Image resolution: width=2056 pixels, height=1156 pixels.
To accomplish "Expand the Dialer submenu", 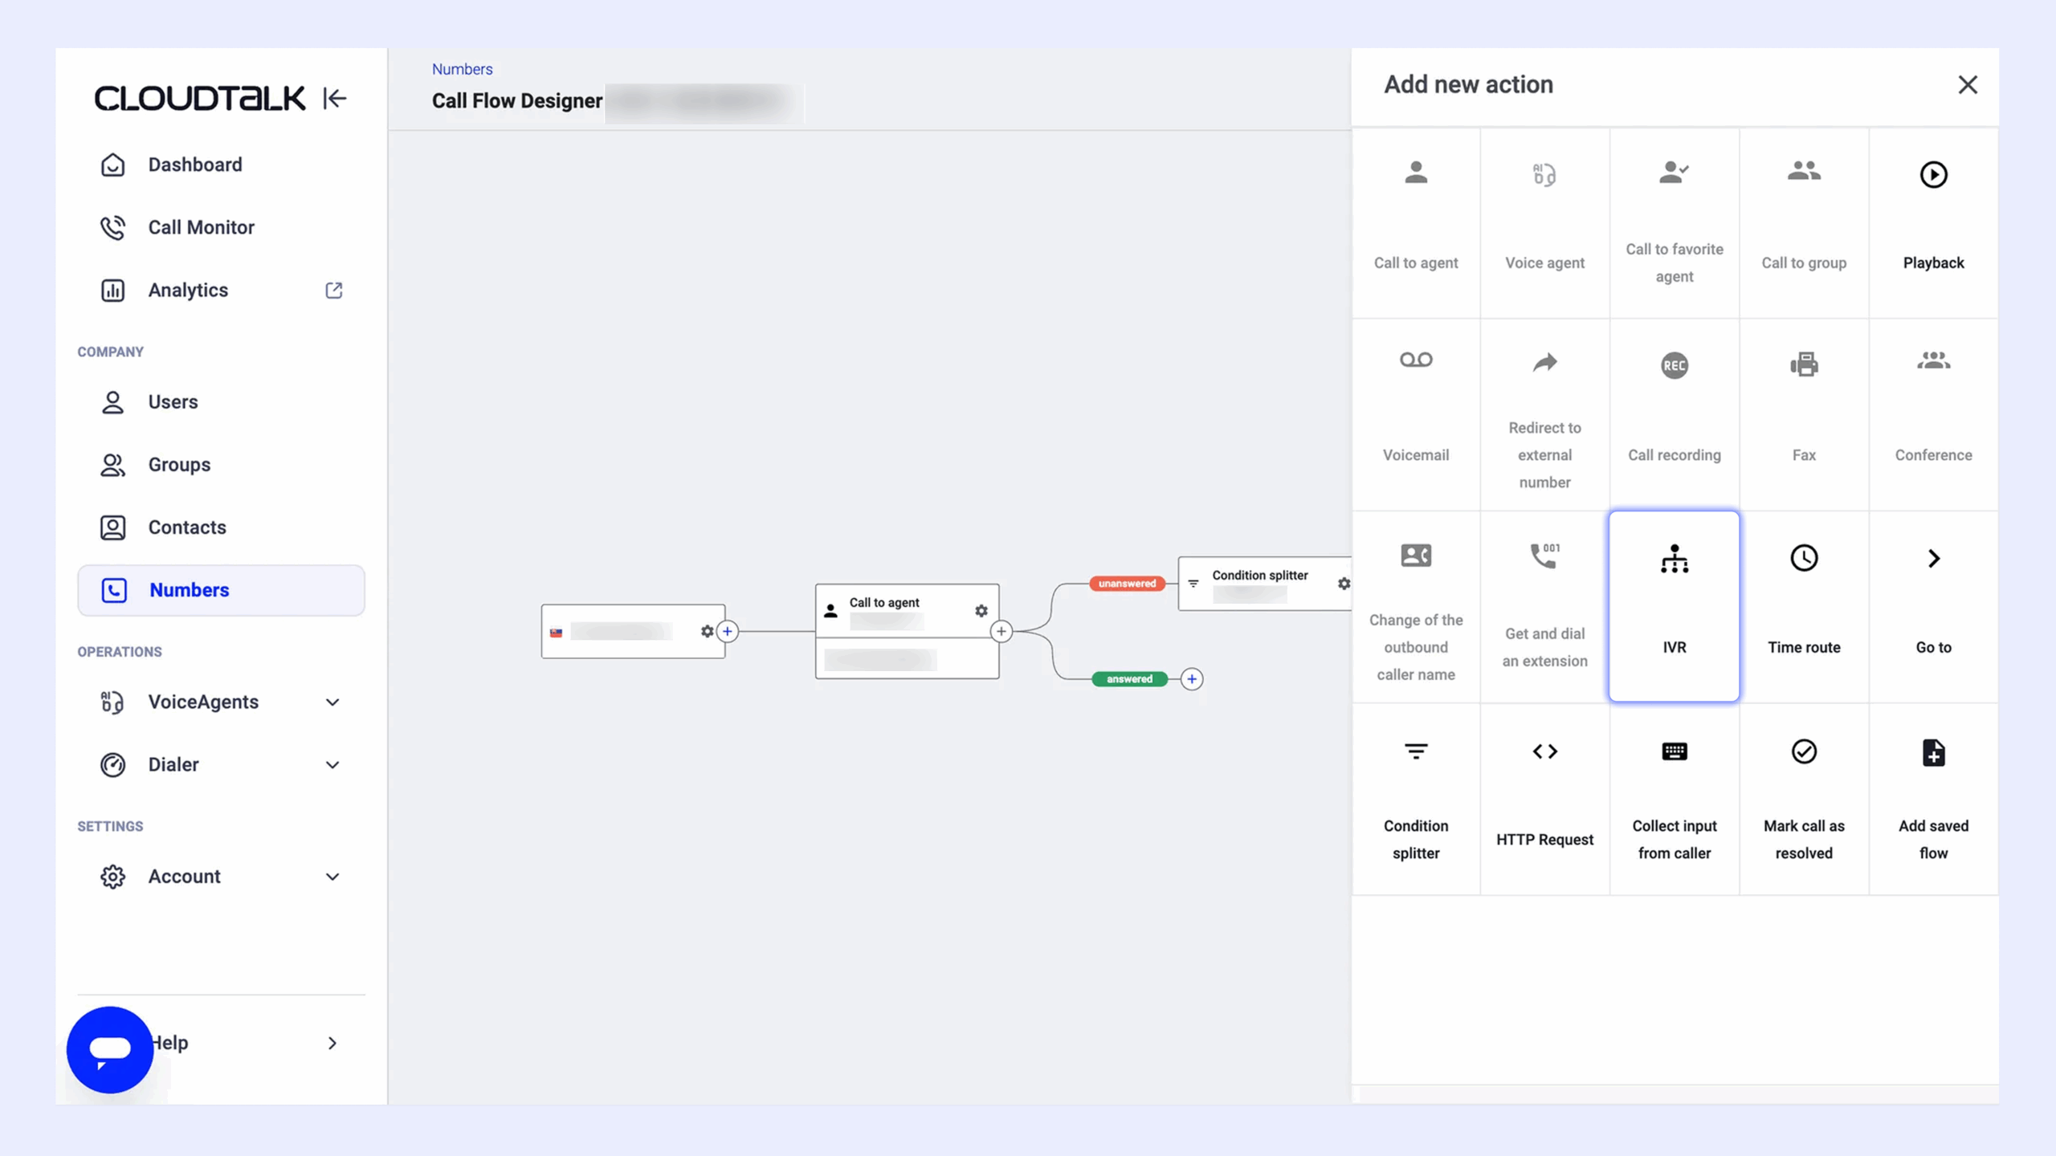I will pyautogui.click(x=332, y=765).
